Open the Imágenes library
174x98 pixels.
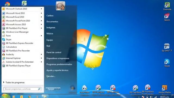(x=51, y=27)
